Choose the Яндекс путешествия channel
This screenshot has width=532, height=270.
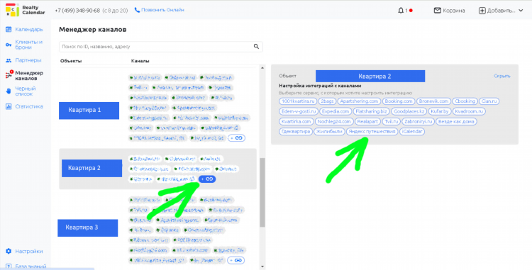(x=372, y=131)
